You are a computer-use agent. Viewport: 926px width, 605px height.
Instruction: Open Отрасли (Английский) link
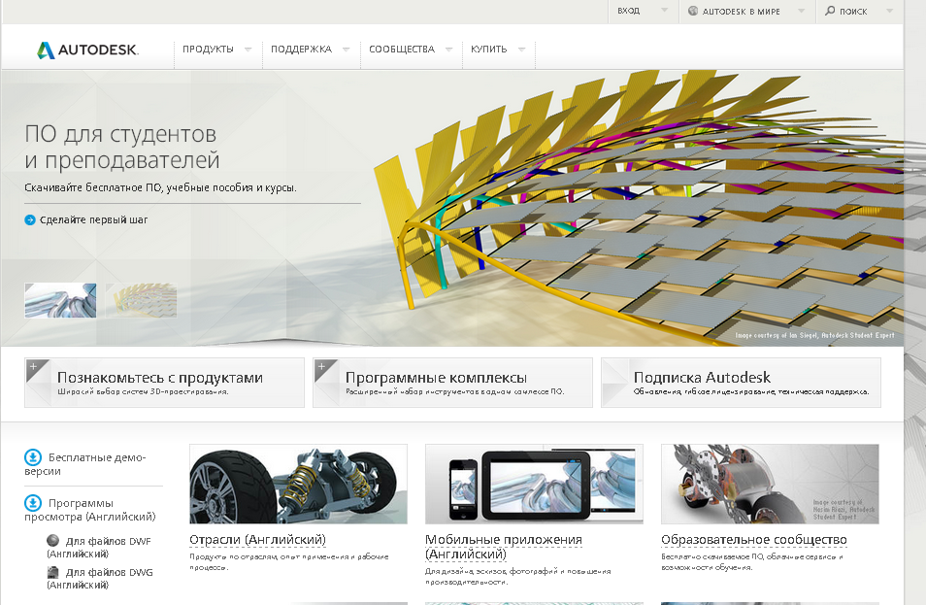tap(257, 539)
